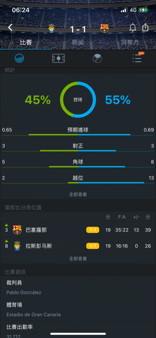Tap the notification bell icon

133,27
